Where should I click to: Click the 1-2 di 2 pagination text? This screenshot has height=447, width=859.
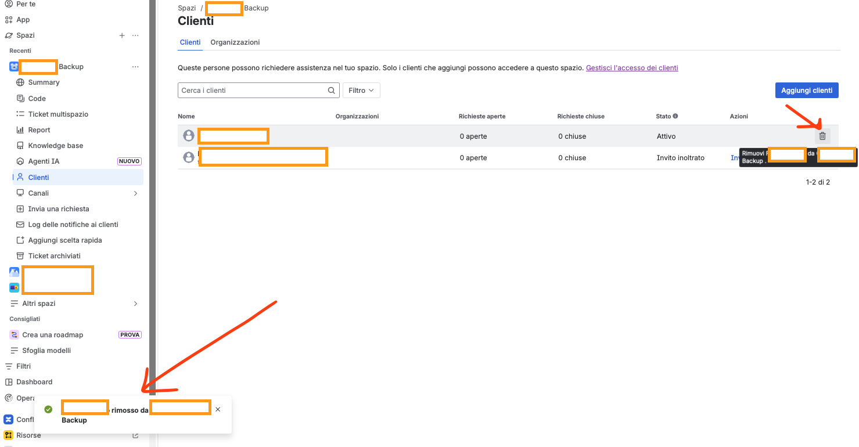pyautogui.click(x=818, y=182)
